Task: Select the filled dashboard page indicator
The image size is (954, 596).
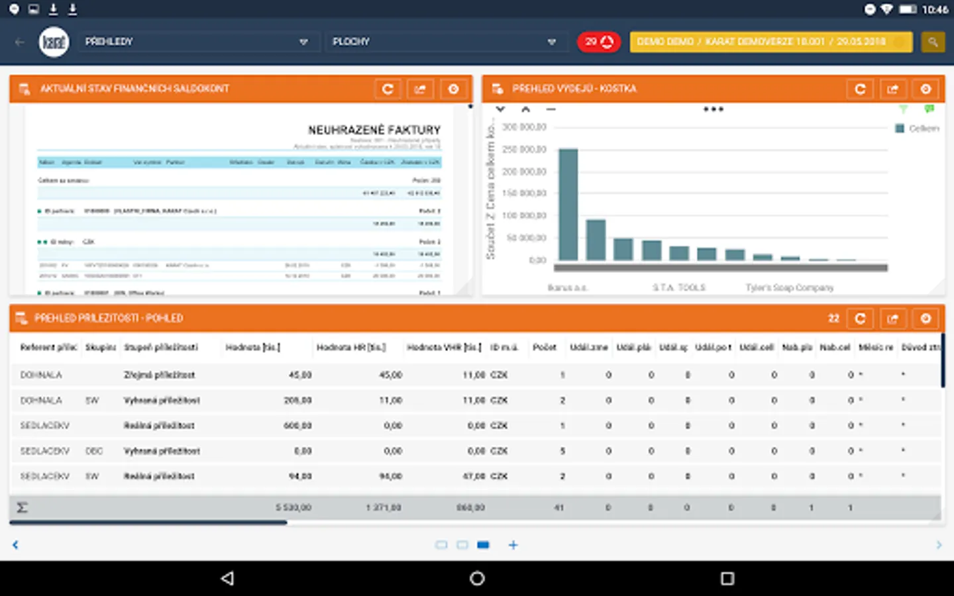Action: [483, 544]
